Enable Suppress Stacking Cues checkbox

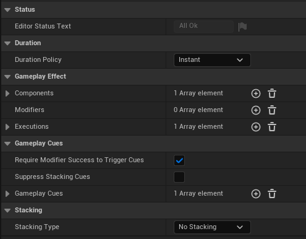(x=179, y=177)
